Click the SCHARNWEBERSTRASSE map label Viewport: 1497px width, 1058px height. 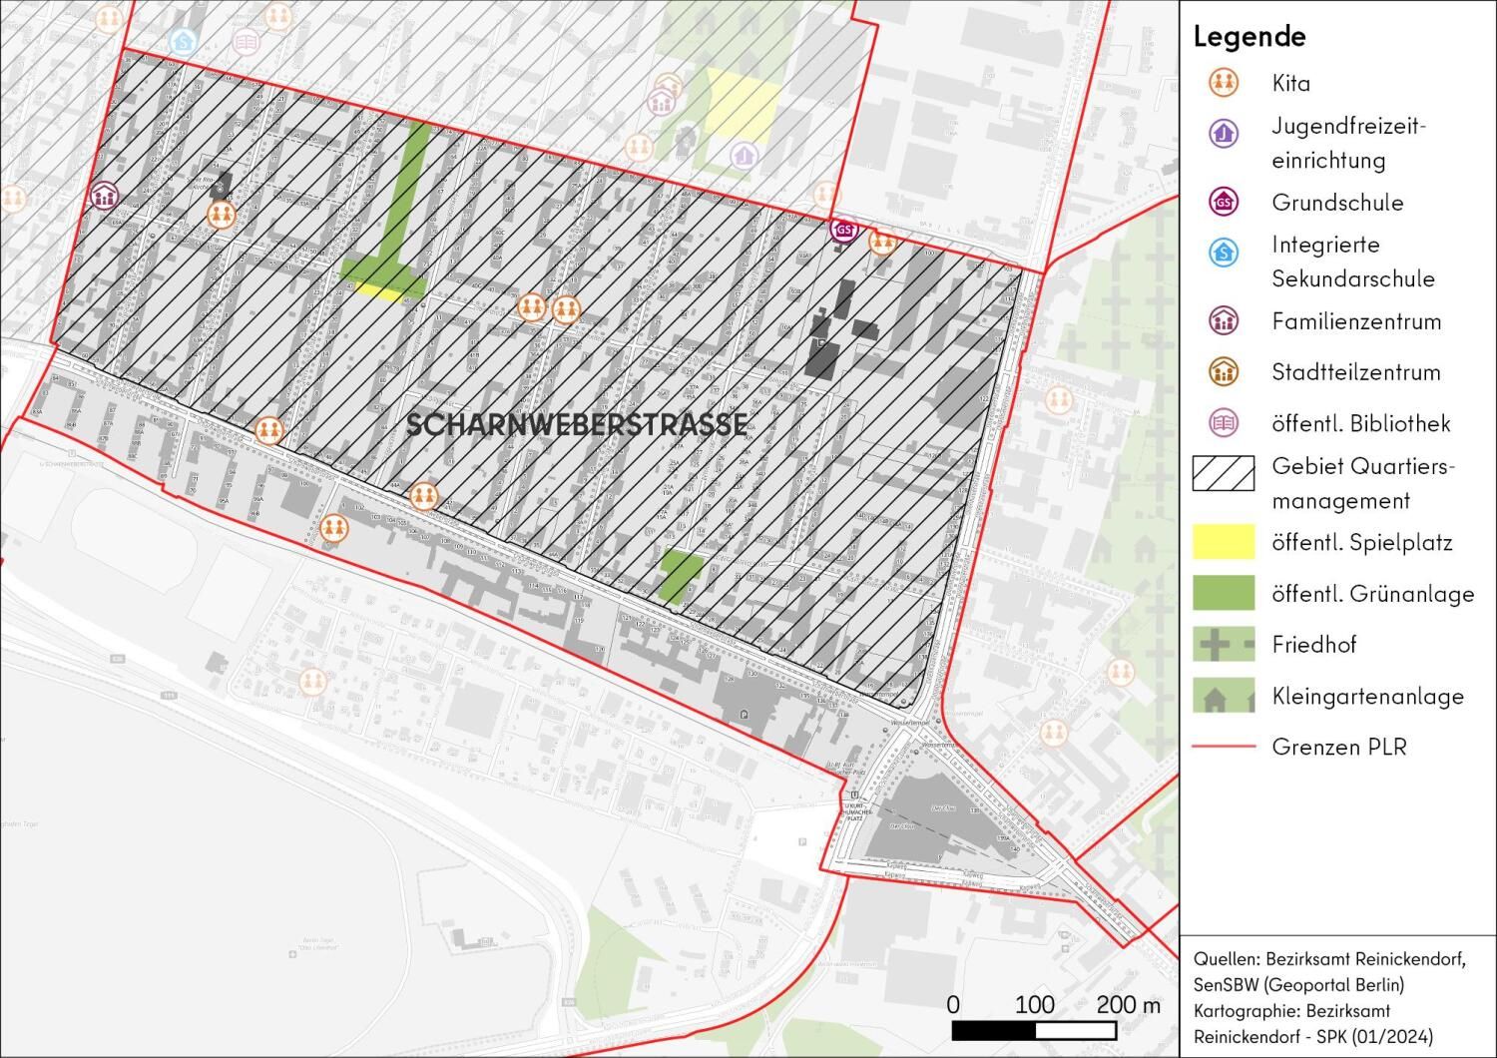[576, 425]
